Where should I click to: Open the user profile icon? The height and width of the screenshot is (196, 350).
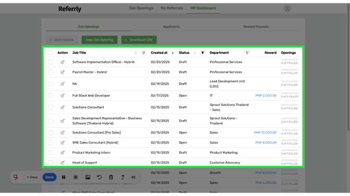tap(287, 8)
